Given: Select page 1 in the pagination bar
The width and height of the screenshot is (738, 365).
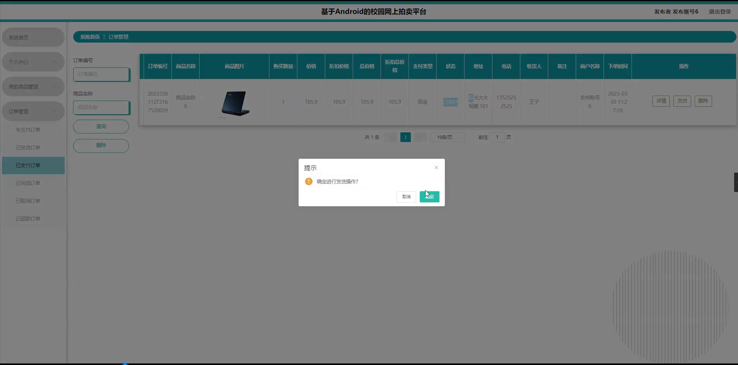Looking at the screenshot, I should (x=405, y=137).
